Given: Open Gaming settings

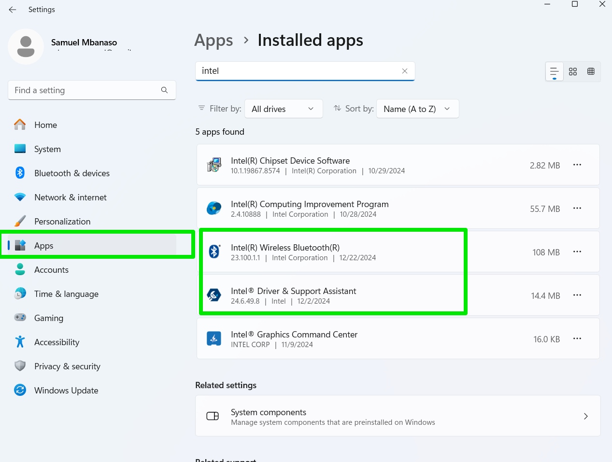Looking at the screenshot, I should click(92, 318).
